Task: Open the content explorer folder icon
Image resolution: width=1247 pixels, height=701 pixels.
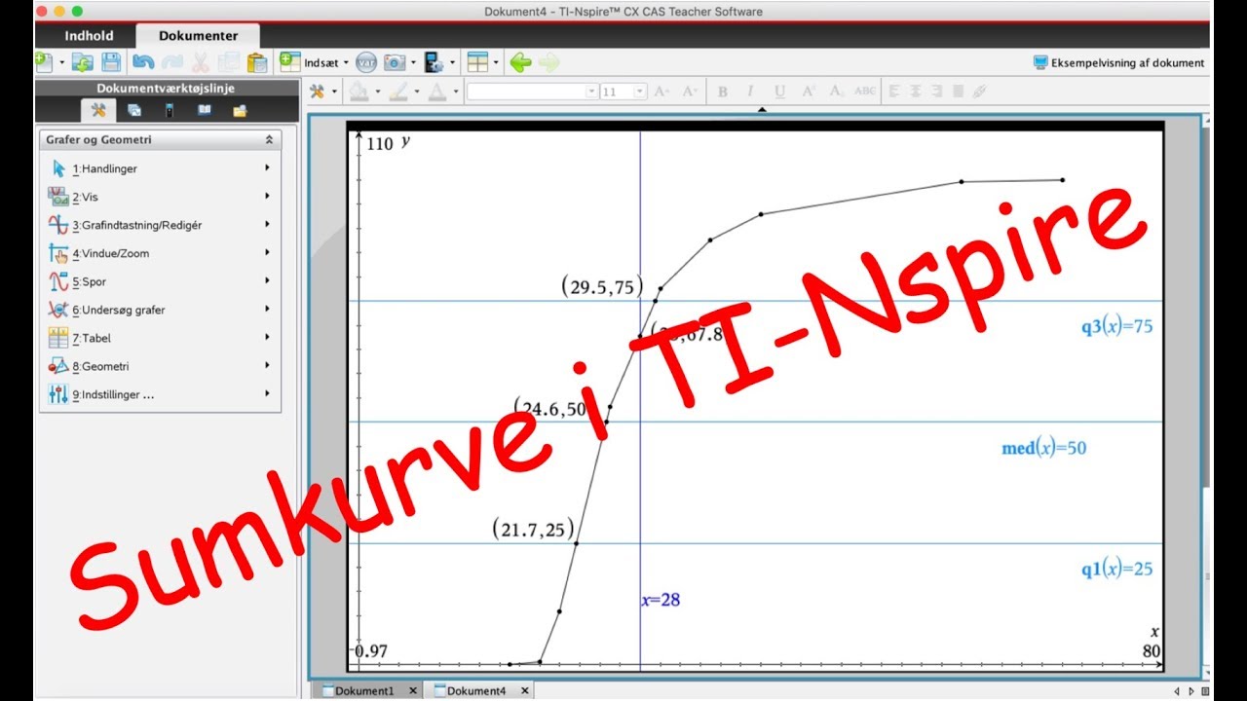Action: tap(240, 110)
